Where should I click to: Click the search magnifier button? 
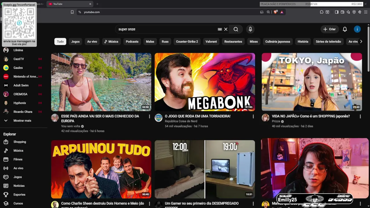click(236, 29)
